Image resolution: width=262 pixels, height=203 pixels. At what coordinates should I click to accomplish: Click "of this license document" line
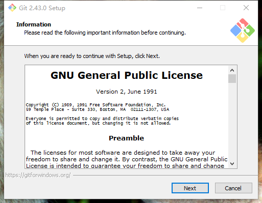tap(98, 123)
